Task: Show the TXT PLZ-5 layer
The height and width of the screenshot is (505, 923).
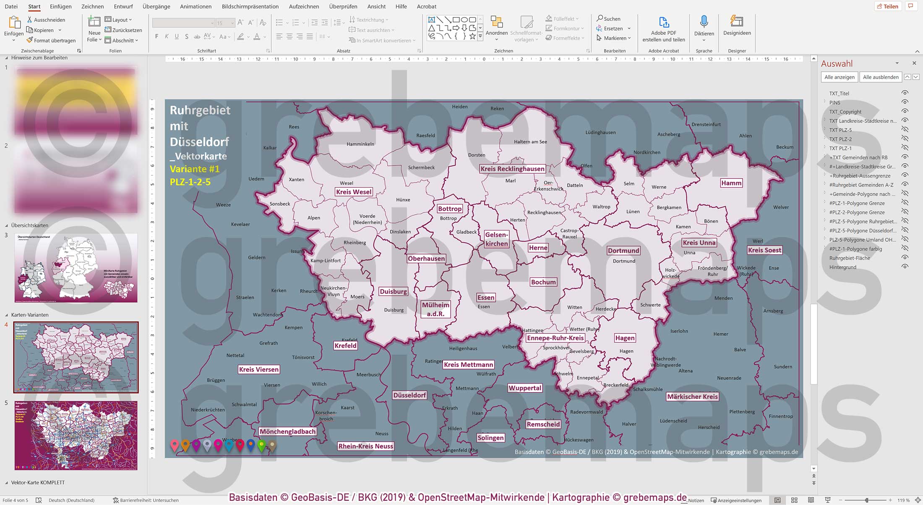Action: [x=905, y=130]
